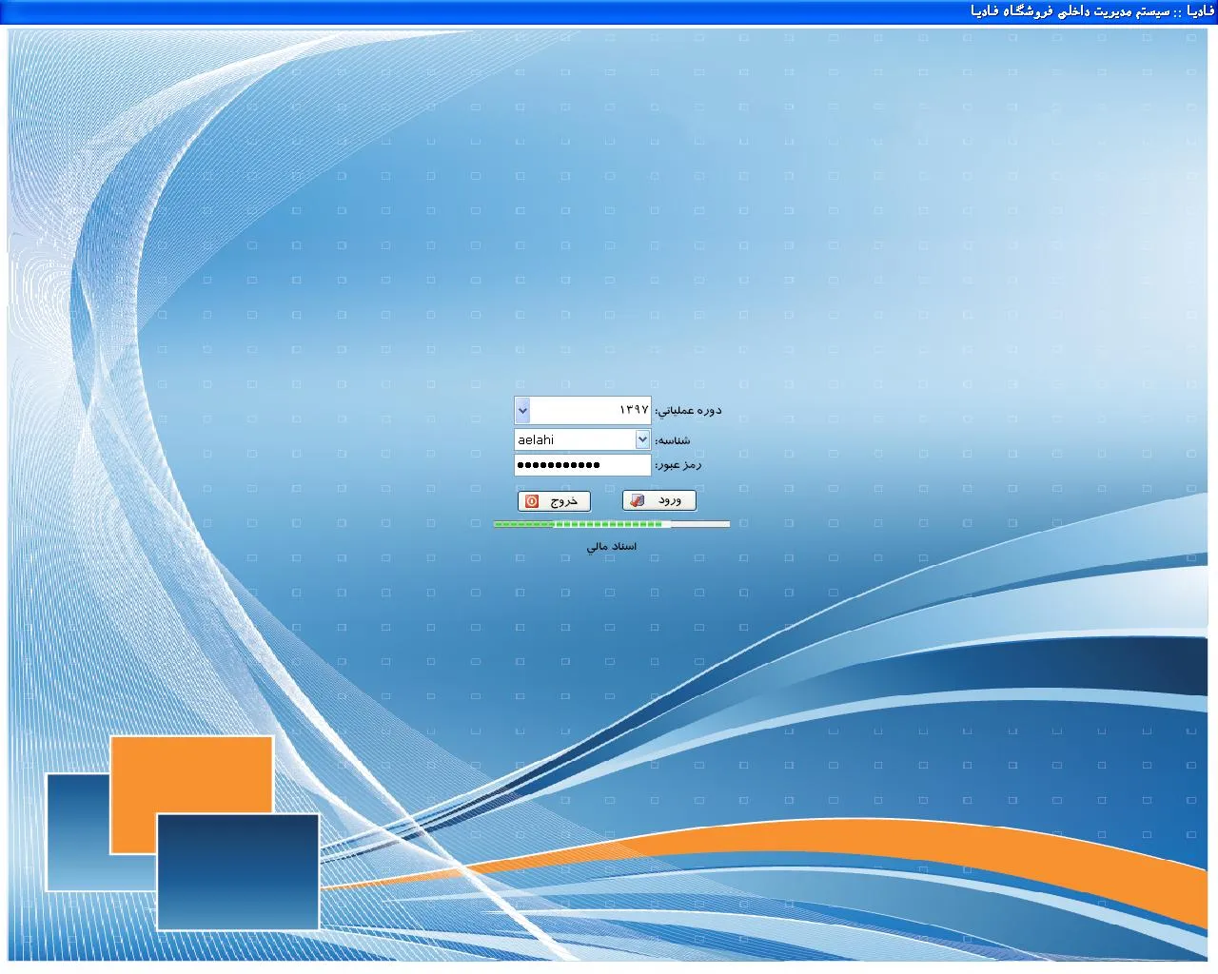Click the dark blue front logo rectangle
Screen dimensions: 1218x974
[238, 871]
